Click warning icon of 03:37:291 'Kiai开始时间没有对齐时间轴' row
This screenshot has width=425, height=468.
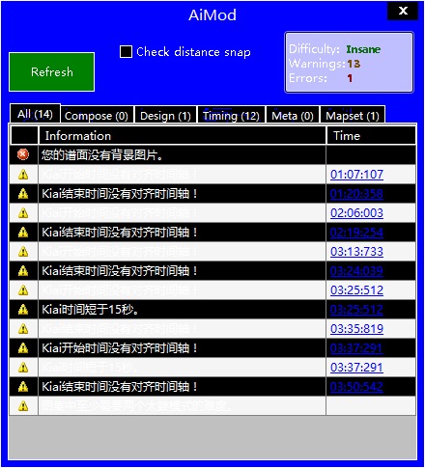click(23, 348)
